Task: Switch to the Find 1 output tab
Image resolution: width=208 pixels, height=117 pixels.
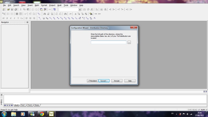Action: [x=23, y=105]
